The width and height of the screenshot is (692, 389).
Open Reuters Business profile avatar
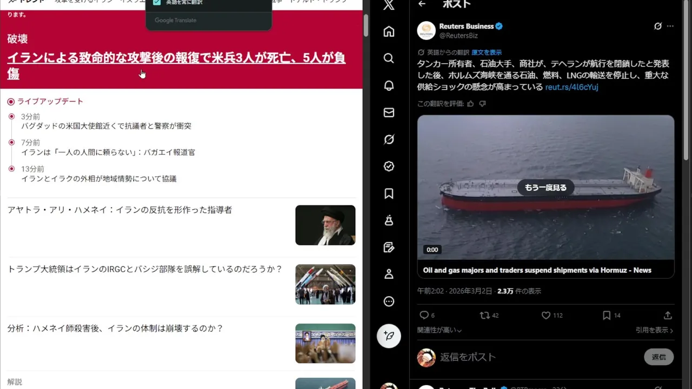click(x=427, y=31)
